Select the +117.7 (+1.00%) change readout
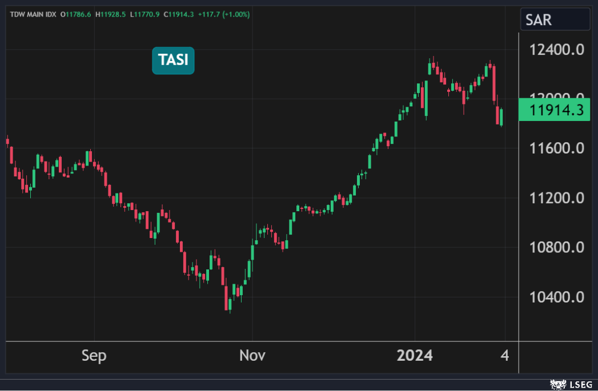Viewport: 598px width, 391px height. (x=224, y=14)
